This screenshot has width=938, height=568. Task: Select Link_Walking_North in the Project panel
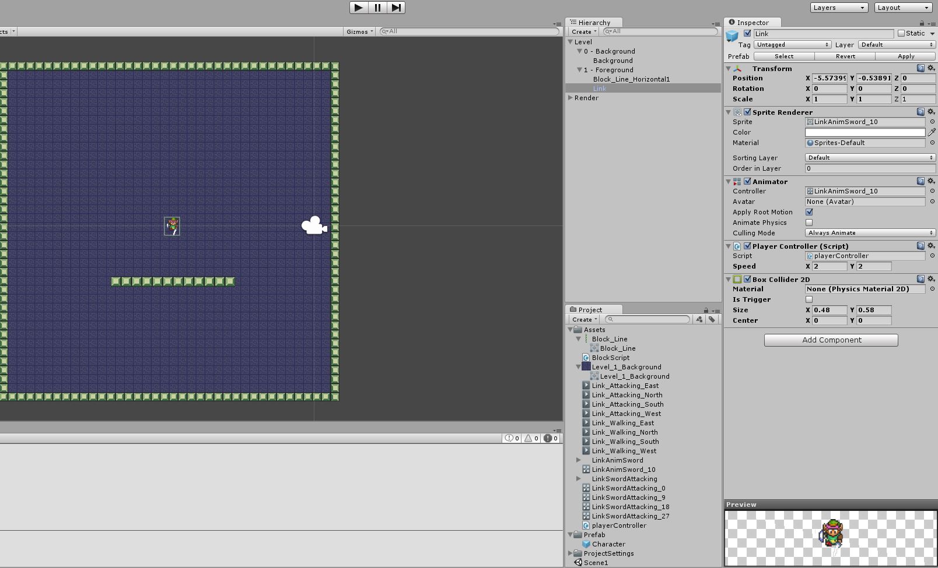624,432
